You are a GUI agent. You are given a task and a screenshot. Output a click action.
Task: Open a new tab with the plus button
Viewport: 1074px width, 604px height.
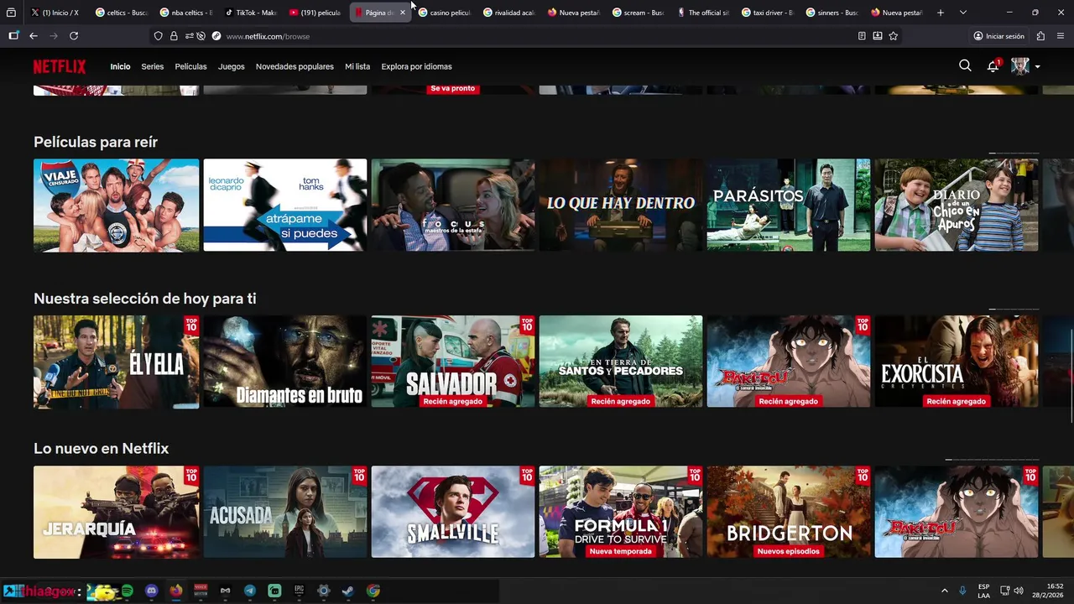coord(941,13)
